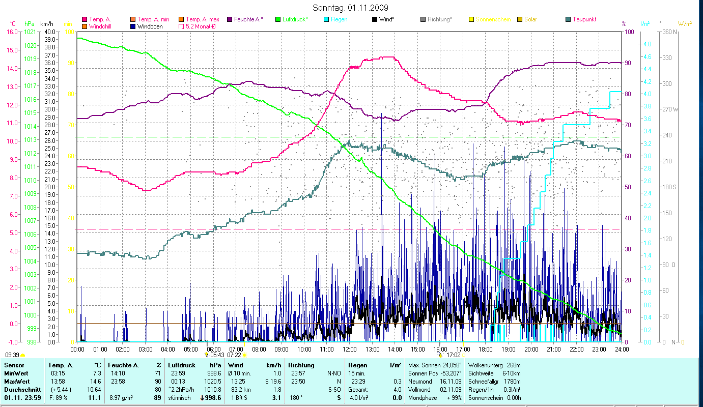Click the sunset marker at 17:02
The width and height of the screenshot is (703, 407).
click(x=440, y=355)
